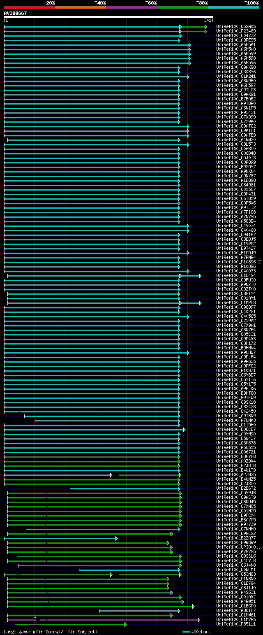Select the UniRef100_A6H5A1 label
The width and height of the screenshot is (263, 635).
click(236, 44)
